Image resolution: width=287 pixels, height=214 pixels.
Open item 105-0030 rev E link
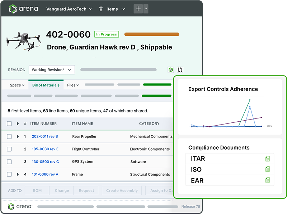(45, 149)
